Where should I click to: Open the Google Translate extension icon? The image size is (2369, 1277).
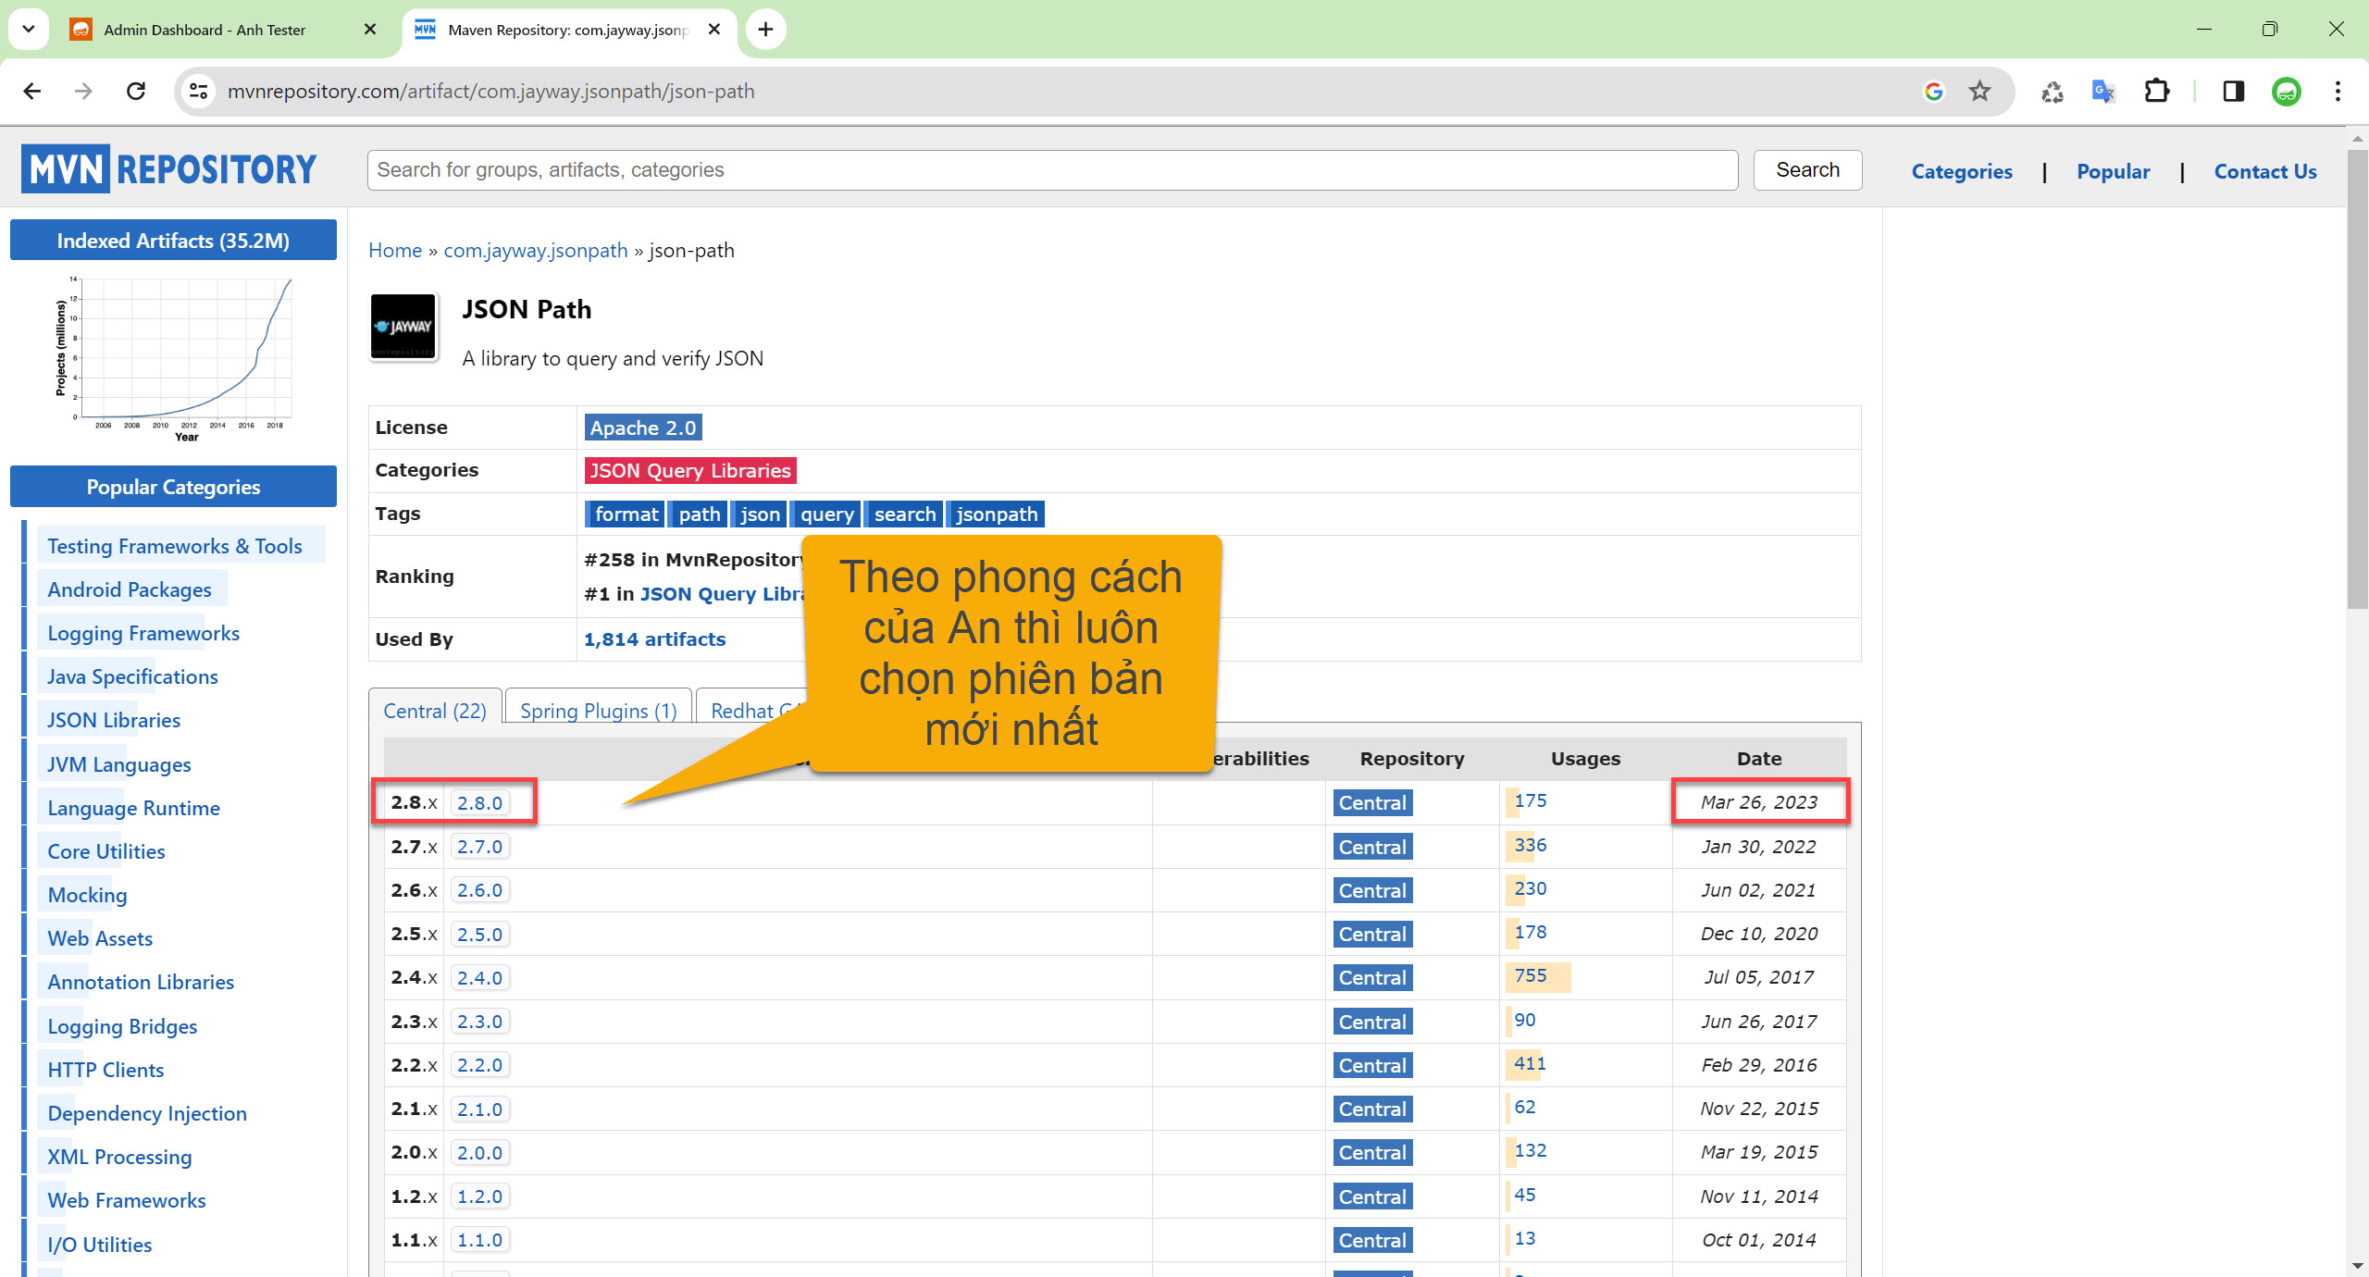pyautogui.click(x=2102, y=91)
